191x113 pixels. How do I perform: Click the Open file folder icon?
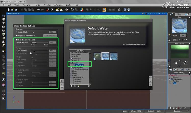[x=12, y=10]
